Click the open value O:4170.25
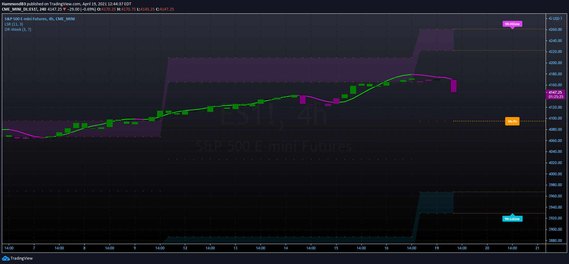Image resolution: width=569 pixels, height=264 pixels. (x=106, y=9)
